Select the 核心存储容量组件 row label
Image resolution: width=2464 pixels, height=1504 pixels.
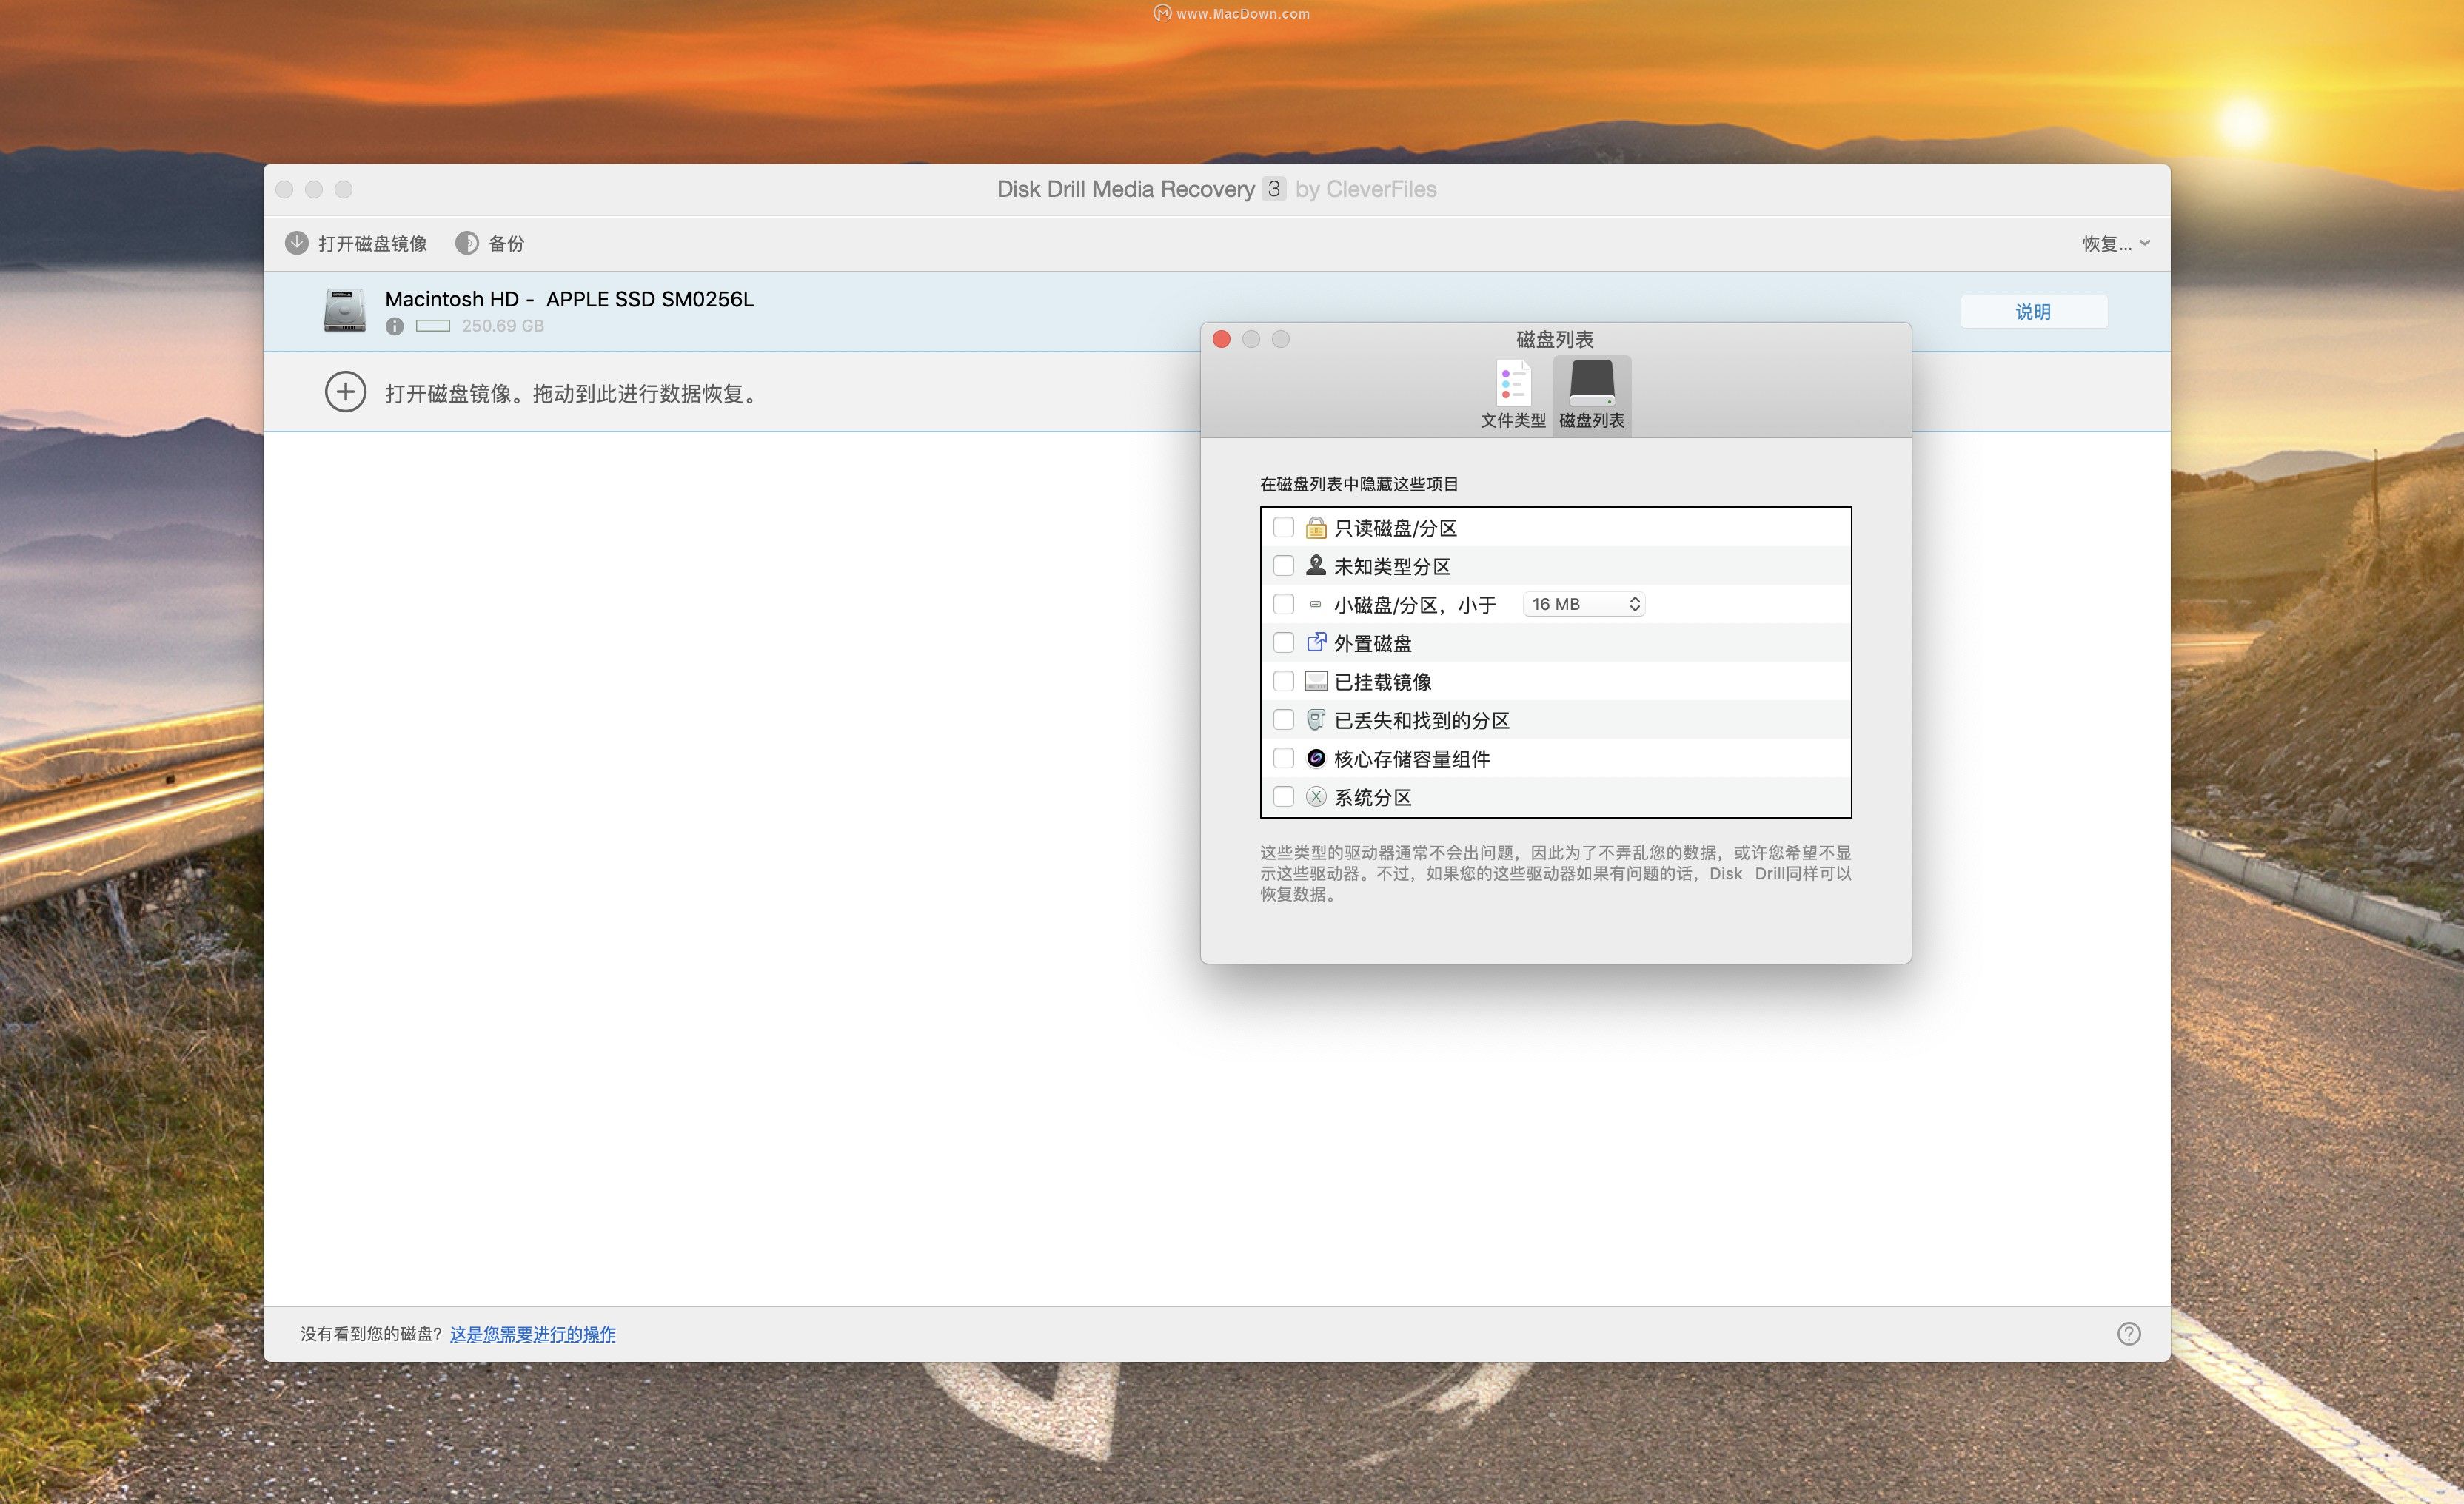tap(1412, 759)
